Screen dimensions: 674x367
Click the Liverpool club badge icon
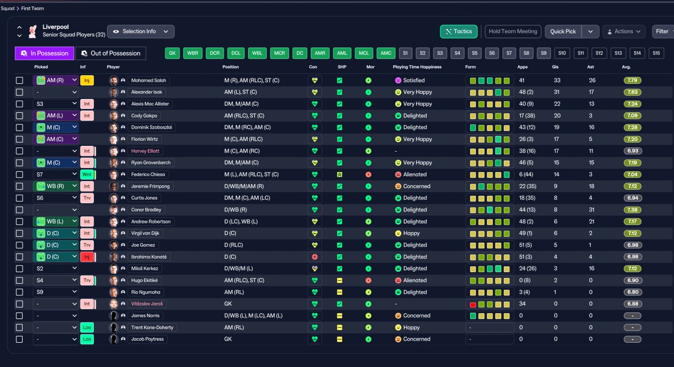(x=33, y=31)
